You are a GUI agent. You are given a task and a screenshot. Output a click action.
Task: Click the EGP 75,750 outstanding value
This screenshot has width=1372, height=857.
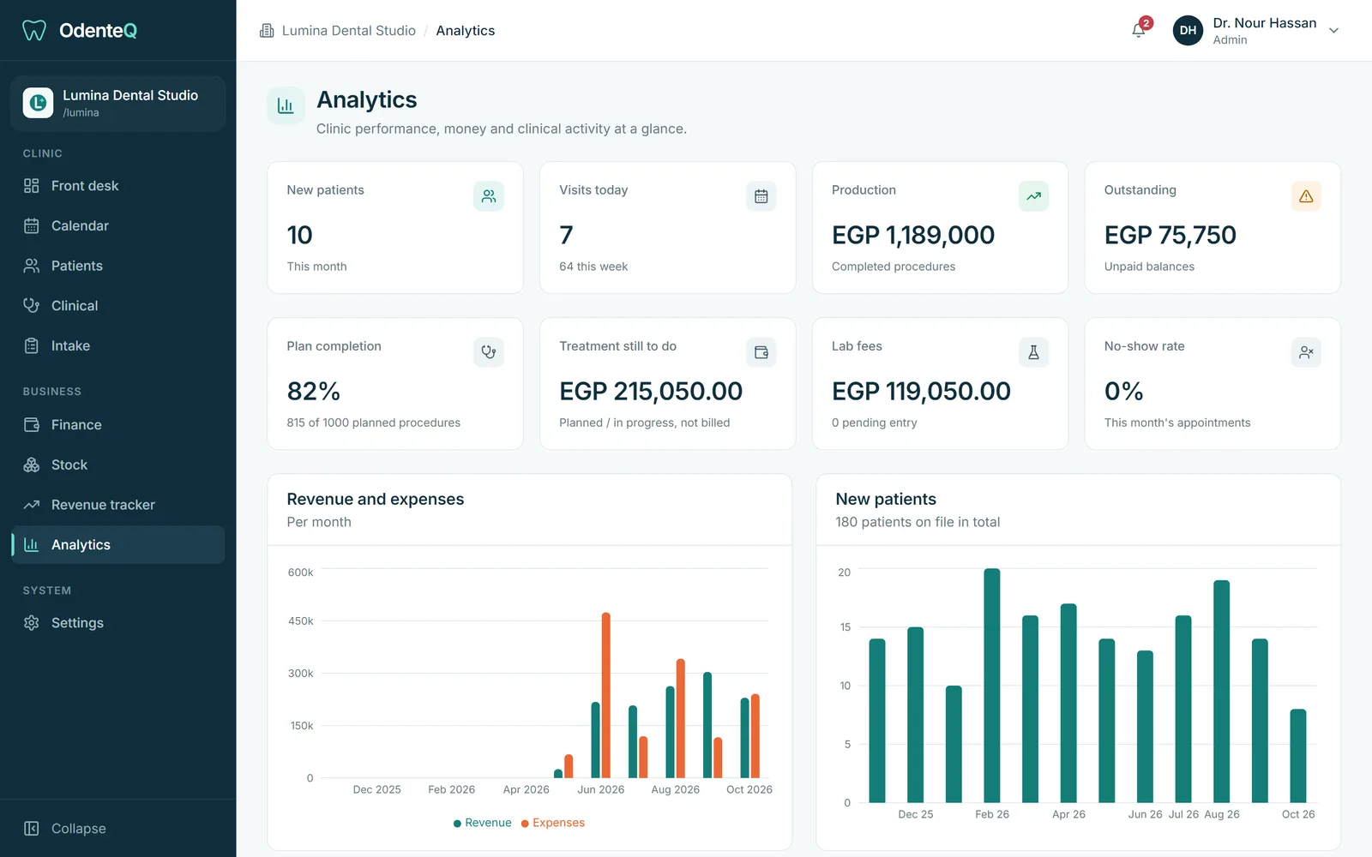1170,235
